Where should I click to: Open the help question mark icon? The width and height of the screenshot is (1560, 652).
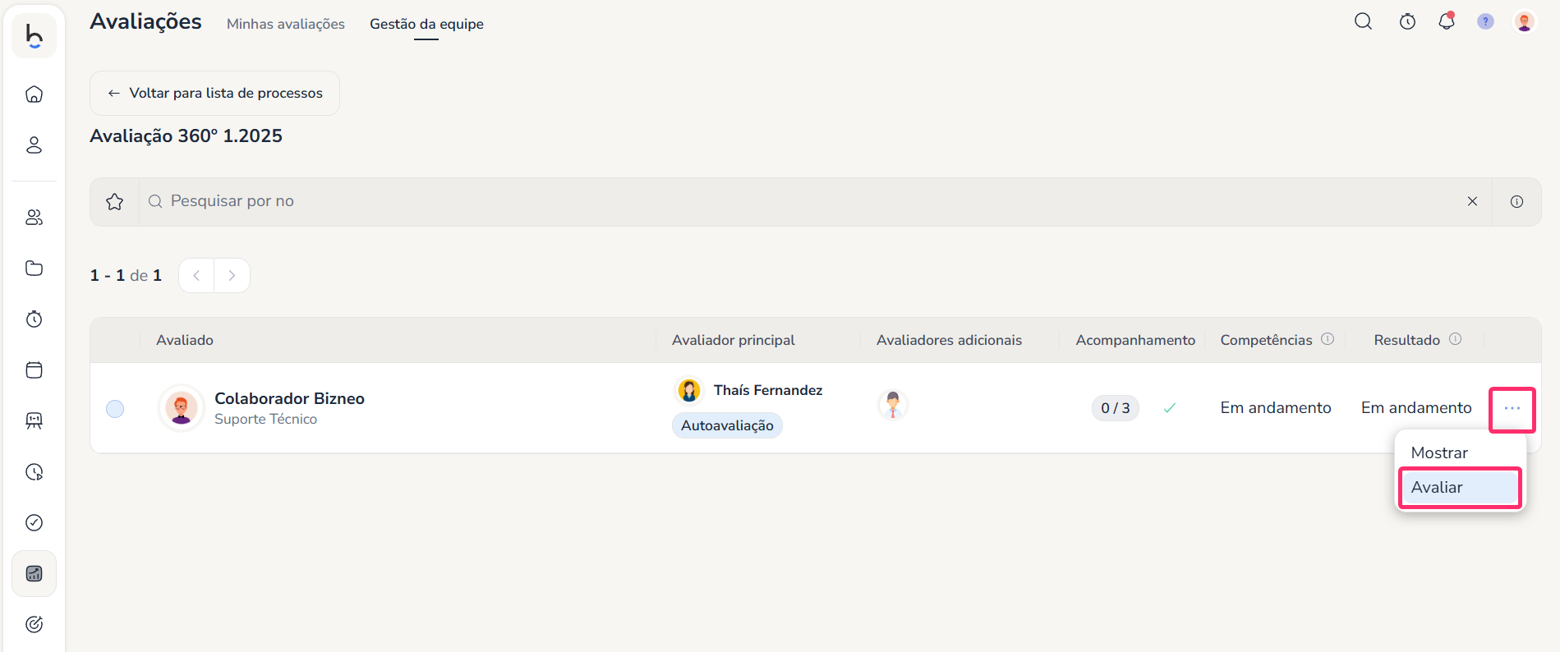click(x=1485, y=21)
